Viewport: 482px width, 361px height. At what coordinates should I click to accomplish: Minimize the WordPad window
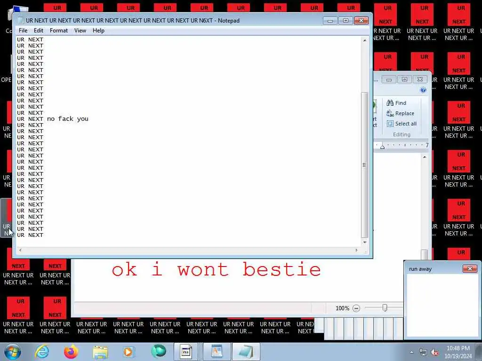click(389, 79)
